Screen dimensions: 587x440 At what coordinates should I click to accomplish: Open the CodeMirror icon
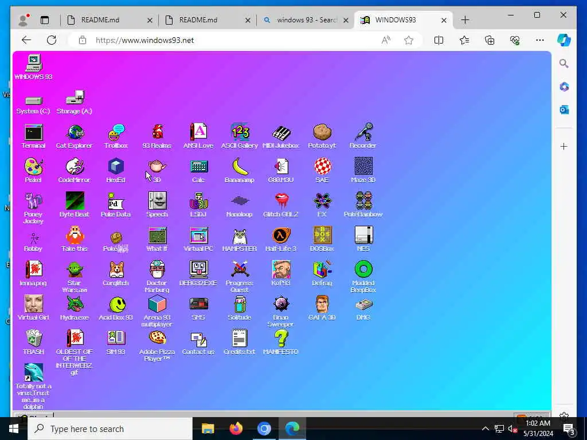[74, 171]
